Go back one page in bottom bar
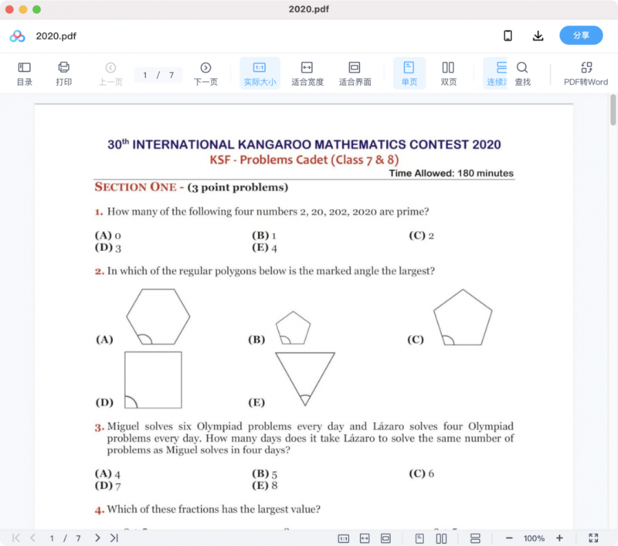Image resolution: width=618 pixels, height=546 pixels. coord(33,538)
